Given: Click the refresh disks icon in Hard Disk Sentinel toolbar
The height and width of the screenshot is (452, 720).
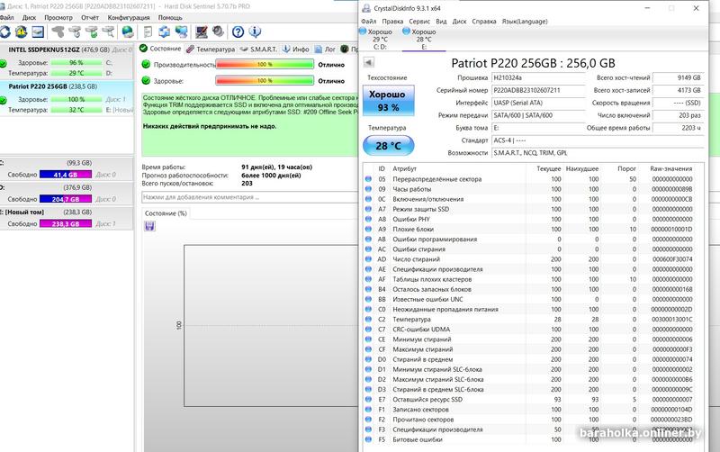Looking at the screenshot, I should [4, 32].
